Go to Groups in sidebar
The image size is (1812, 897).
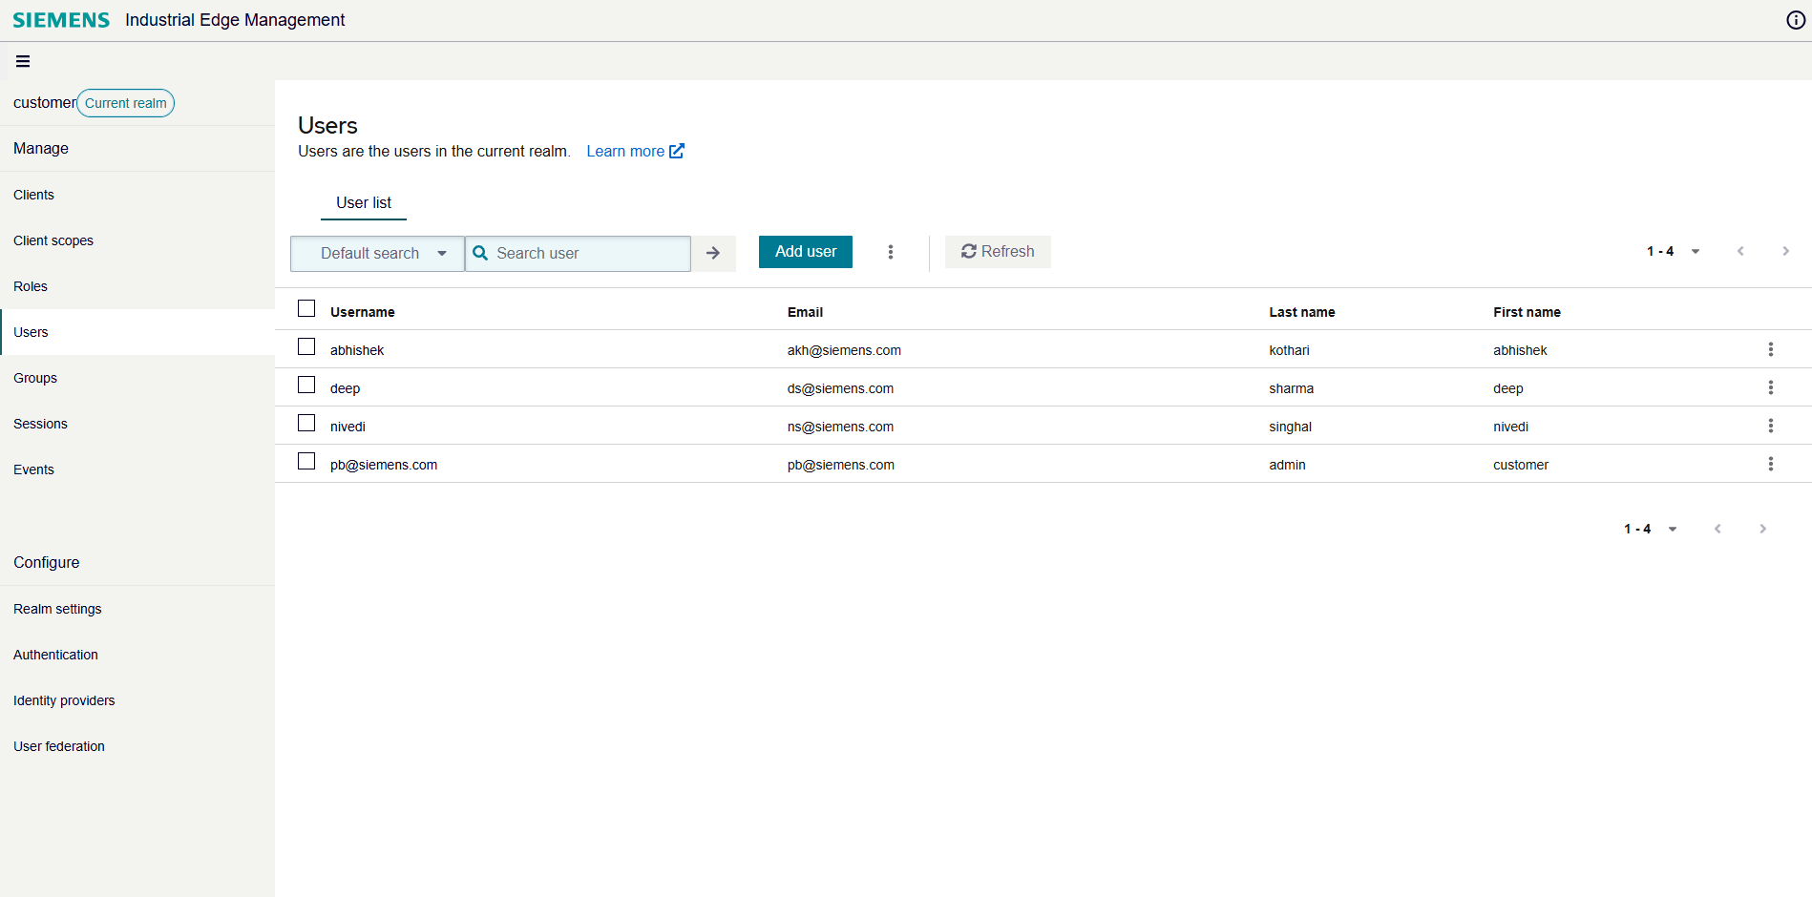pyautogui.click(x=35, y=378)
